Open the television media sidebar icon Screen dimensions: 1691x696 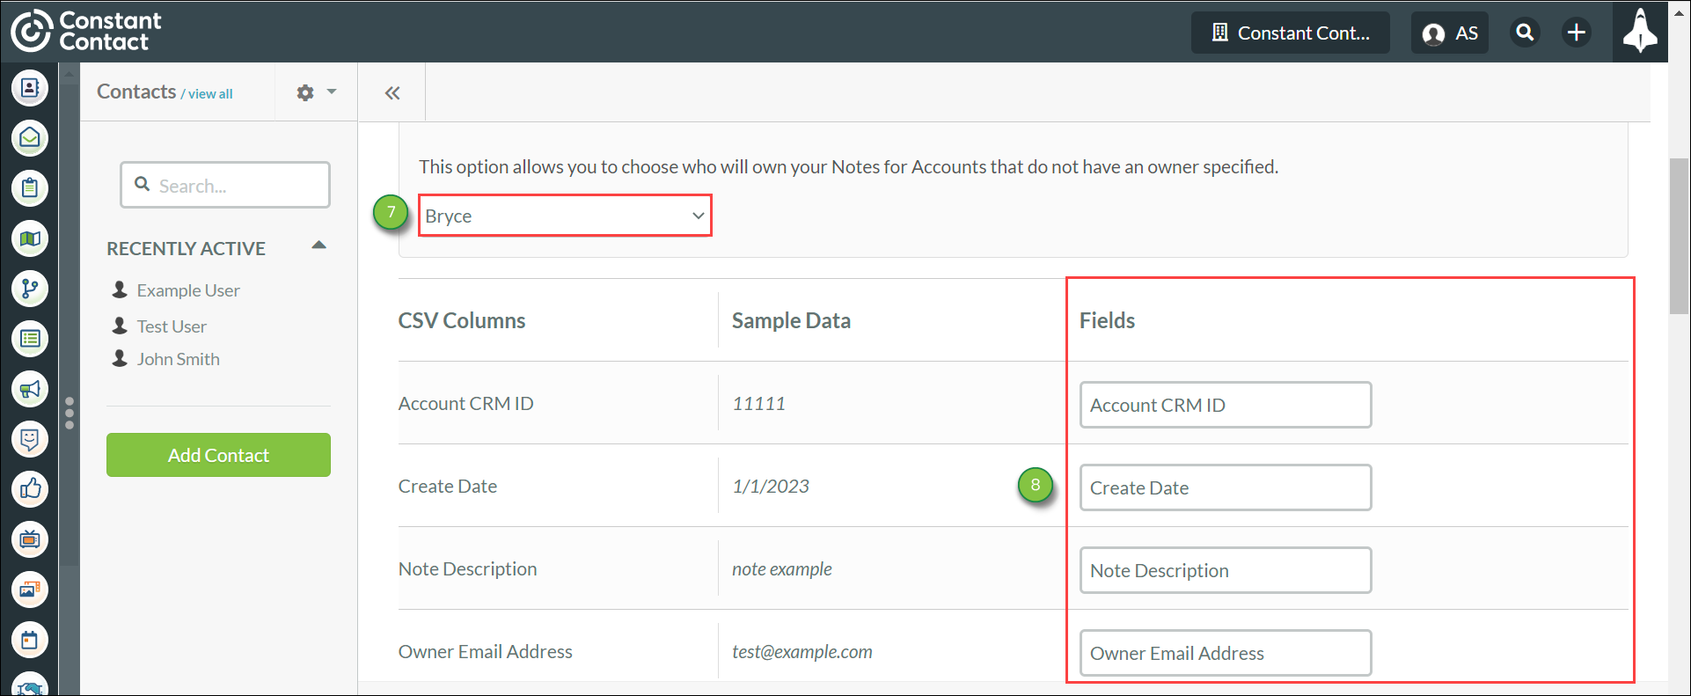(x=30, y=539)
